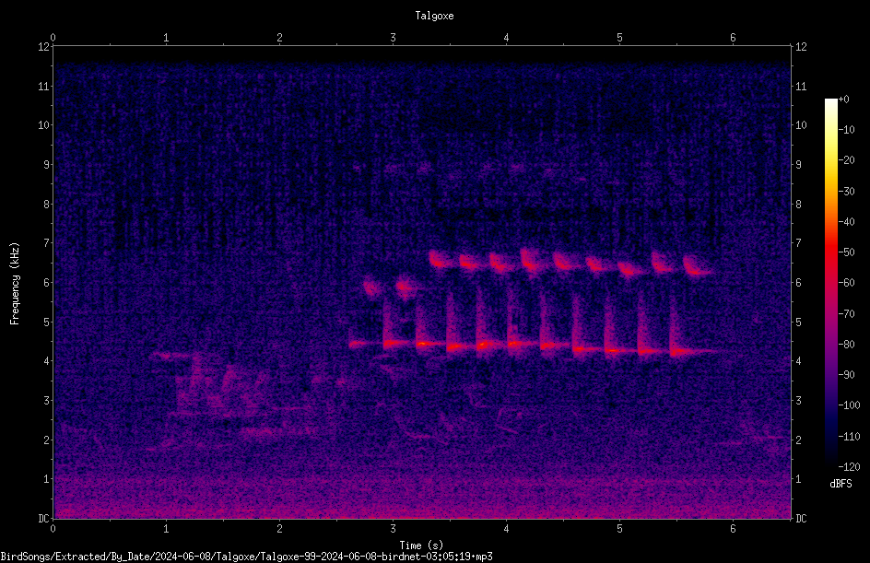Click the faint call near 4 kHz at 1 s

[164, 355]
